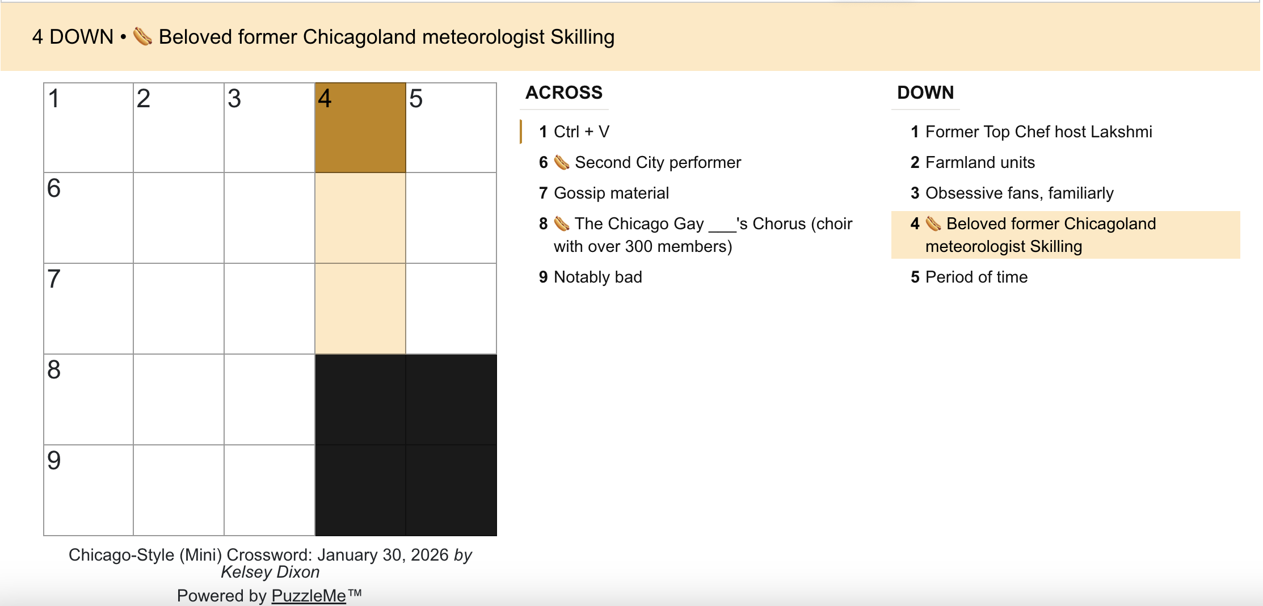Click grid cell numbered 2
1263x606 pixels.
(x=179, y=128)
